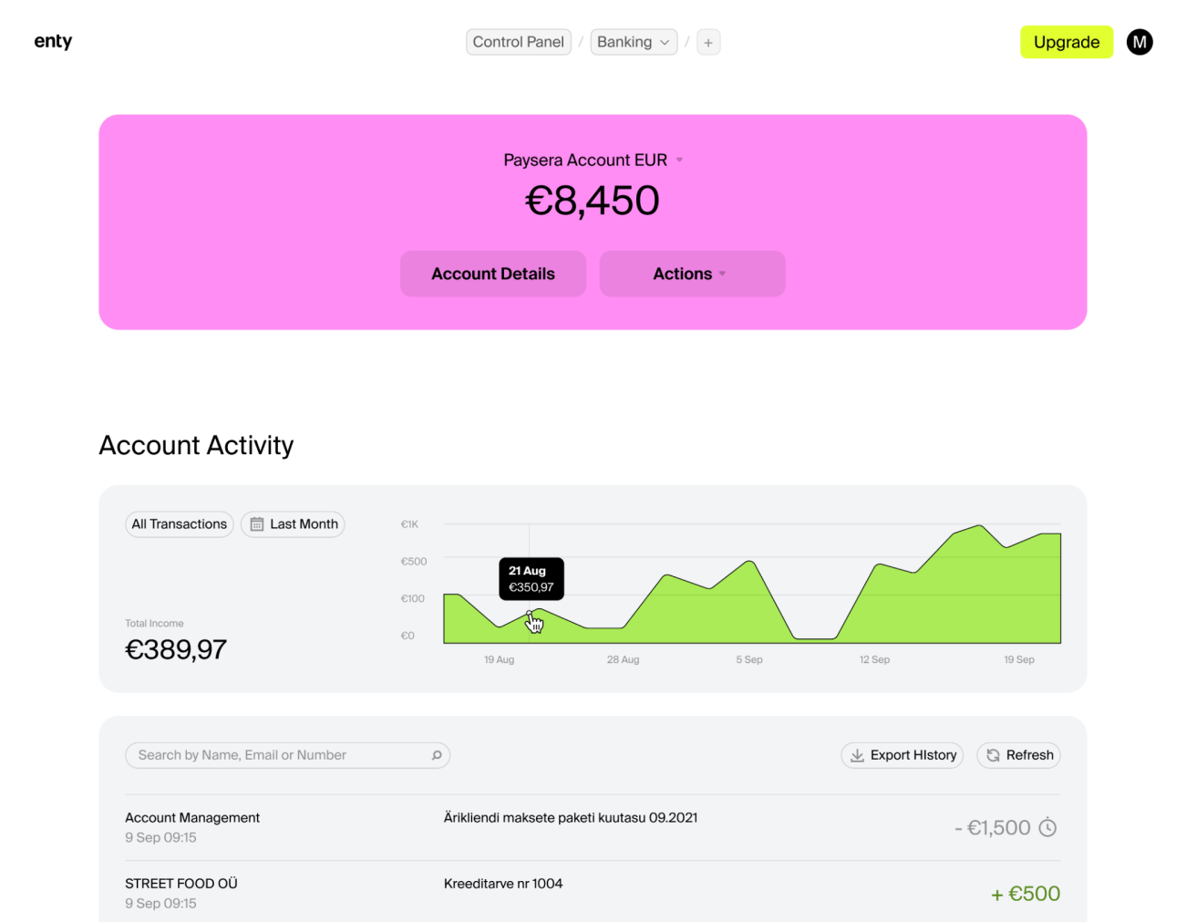This screenshot has height=922, width=1186.
Task: Click the calendar icon in Last Month
Action: 257,524
